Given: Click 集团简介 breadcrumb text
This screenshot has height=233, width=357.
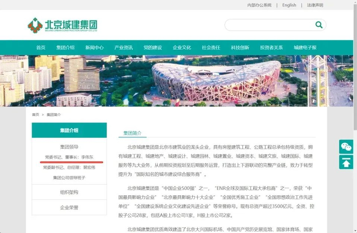Looking at the screenshot, I should click(x=54, y=115).
